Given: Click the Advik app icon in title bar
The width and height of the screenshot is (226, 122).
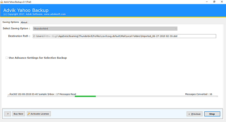Looking at the screenshot, I should [2, 2].
